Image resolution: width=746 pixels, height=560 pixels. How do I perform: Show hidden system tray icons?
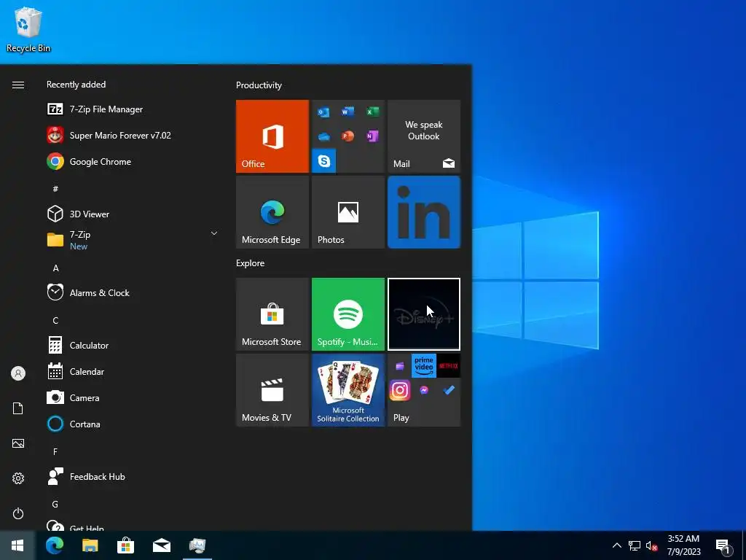(x=616, y=545)
